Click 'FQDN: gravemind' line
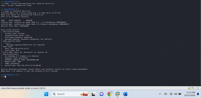The height and width of the screenshot is (98, 201). click(12, 64)
